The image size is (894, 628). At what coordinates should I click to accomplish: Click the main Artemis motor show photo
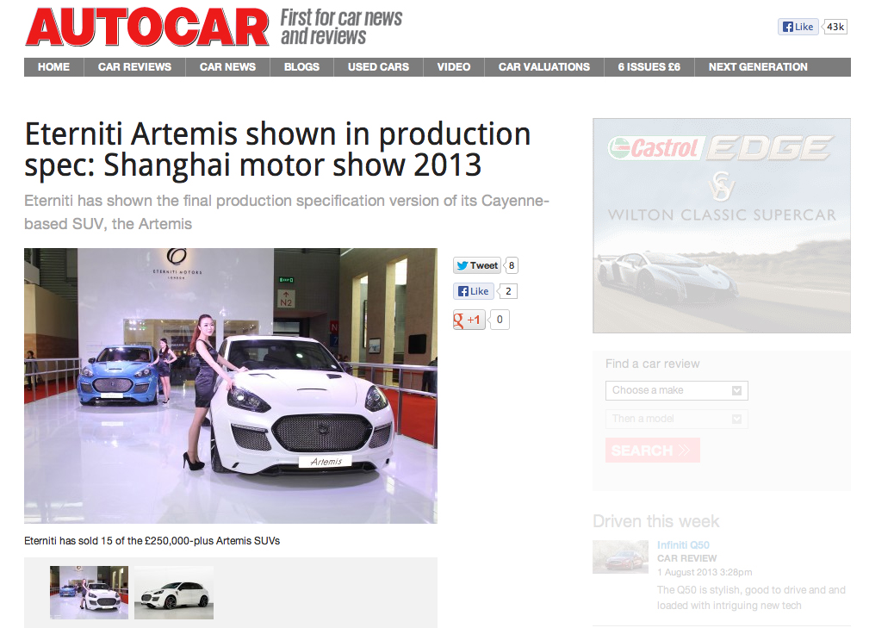pyautogui.click(x=230, y=385)
